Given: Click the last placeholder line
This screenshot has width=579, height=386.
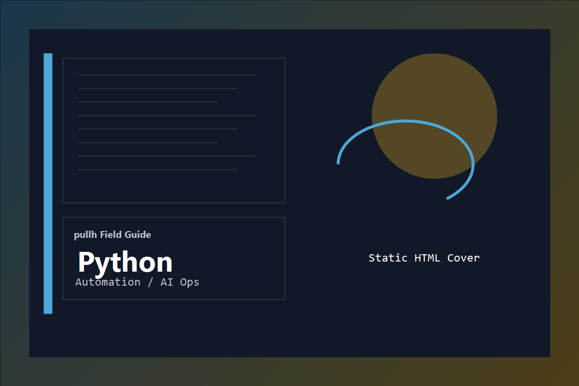Looking at the screenshot, I should [157, 170].
